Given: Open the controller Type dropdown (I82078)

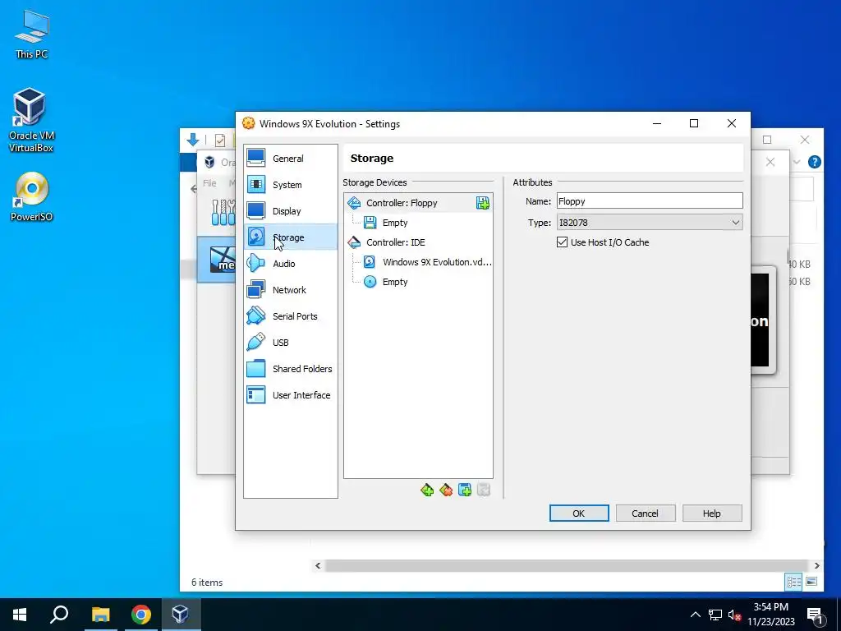Looking at the screenshot, I should pyautogui.click(x=650, y=222).
